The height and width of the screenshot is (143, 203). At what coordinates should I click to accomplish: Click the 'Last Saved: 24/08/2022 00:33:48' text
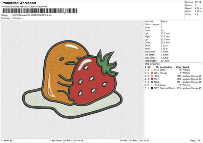(67, 140)
